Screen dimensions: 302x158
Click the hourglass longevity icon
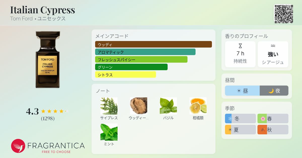[240, 46]
